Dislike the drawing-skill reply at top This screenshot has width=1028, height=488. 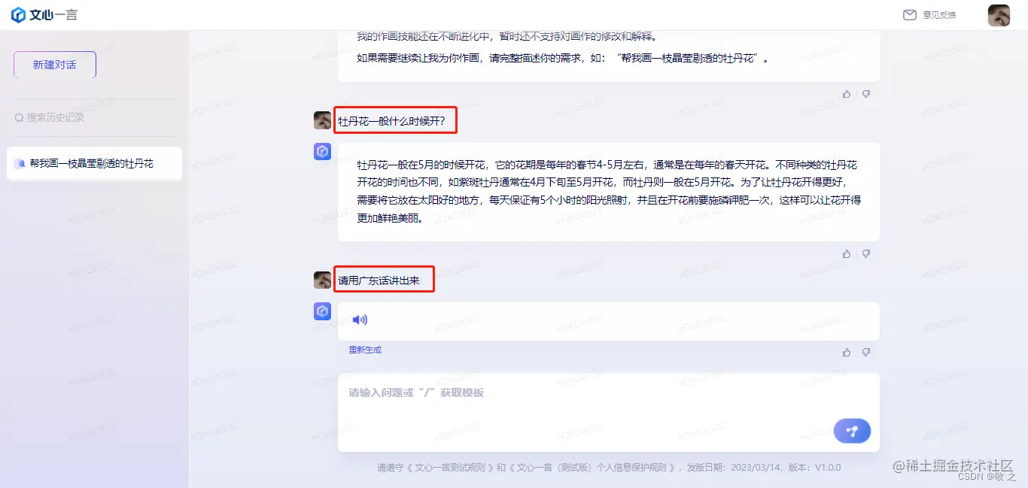(x=866, y=94)
